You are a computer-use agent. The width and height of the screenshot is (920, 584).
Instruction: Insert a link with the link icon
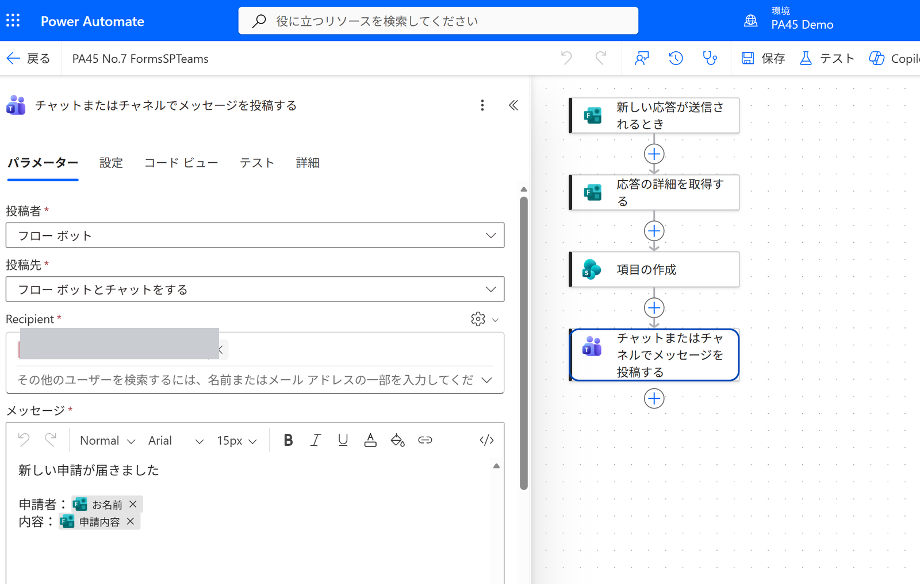pos(425,440)
